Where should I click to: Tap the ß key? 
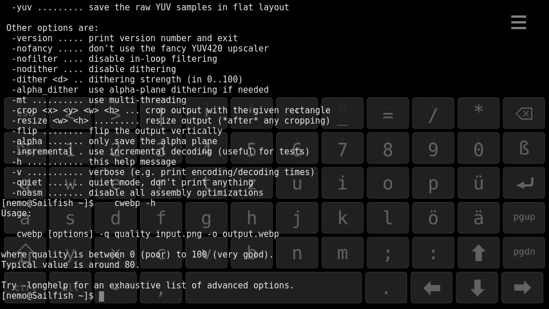[x=524, y=148]
